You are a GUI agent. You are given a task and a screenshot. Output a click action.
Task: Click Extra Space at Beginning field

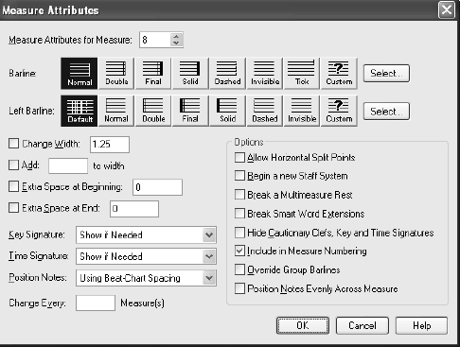click(157, 187)
